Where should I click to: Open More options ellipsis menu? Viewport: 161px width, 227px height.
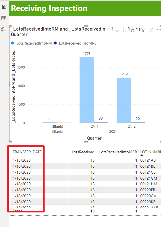[x=159, y=29]
